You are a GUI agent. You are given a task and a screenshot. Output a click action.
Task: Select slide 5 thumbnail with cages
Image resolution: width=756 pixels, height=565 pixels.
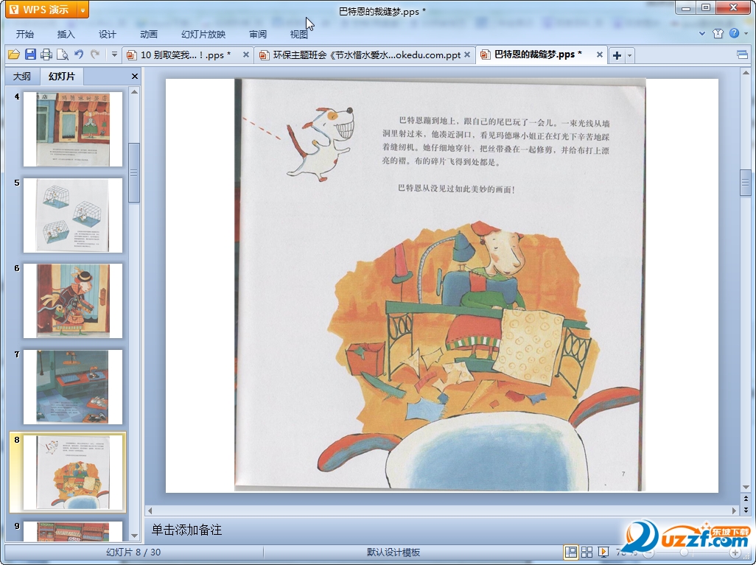click(73, 215)
